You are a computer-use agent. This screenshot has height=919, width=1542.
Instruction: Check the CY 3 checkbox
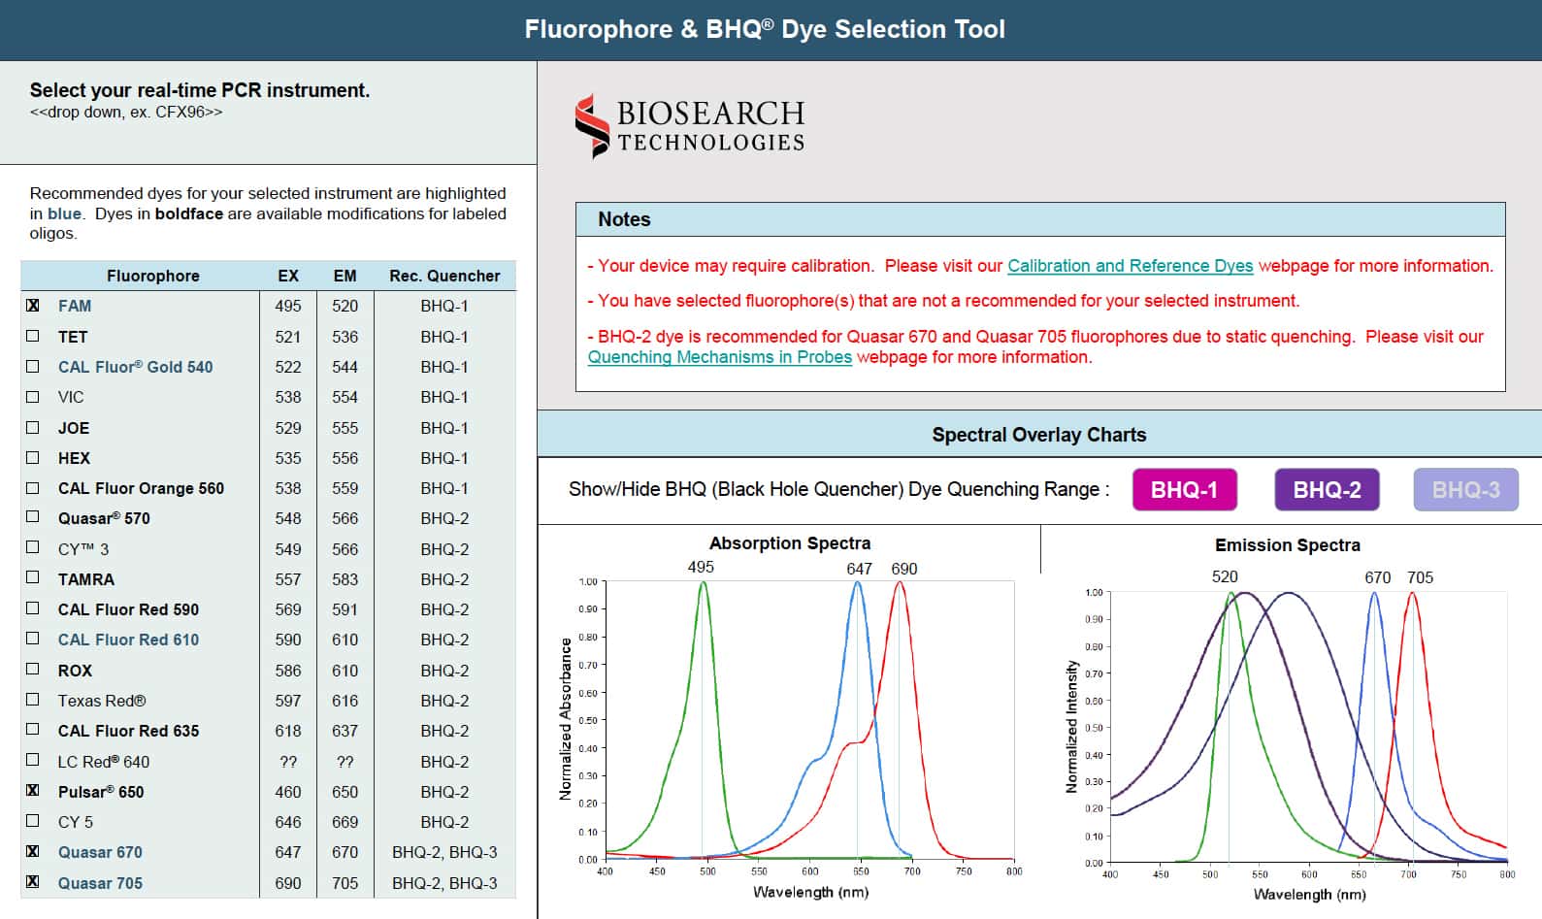click(x=33, y=548)
